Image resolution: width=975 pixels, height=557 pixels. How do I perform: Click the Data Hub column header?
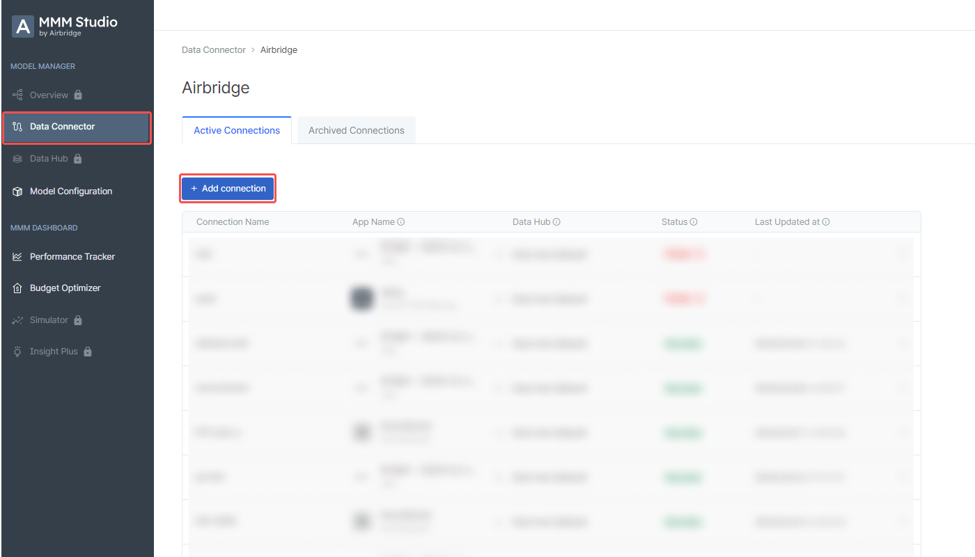531,222
